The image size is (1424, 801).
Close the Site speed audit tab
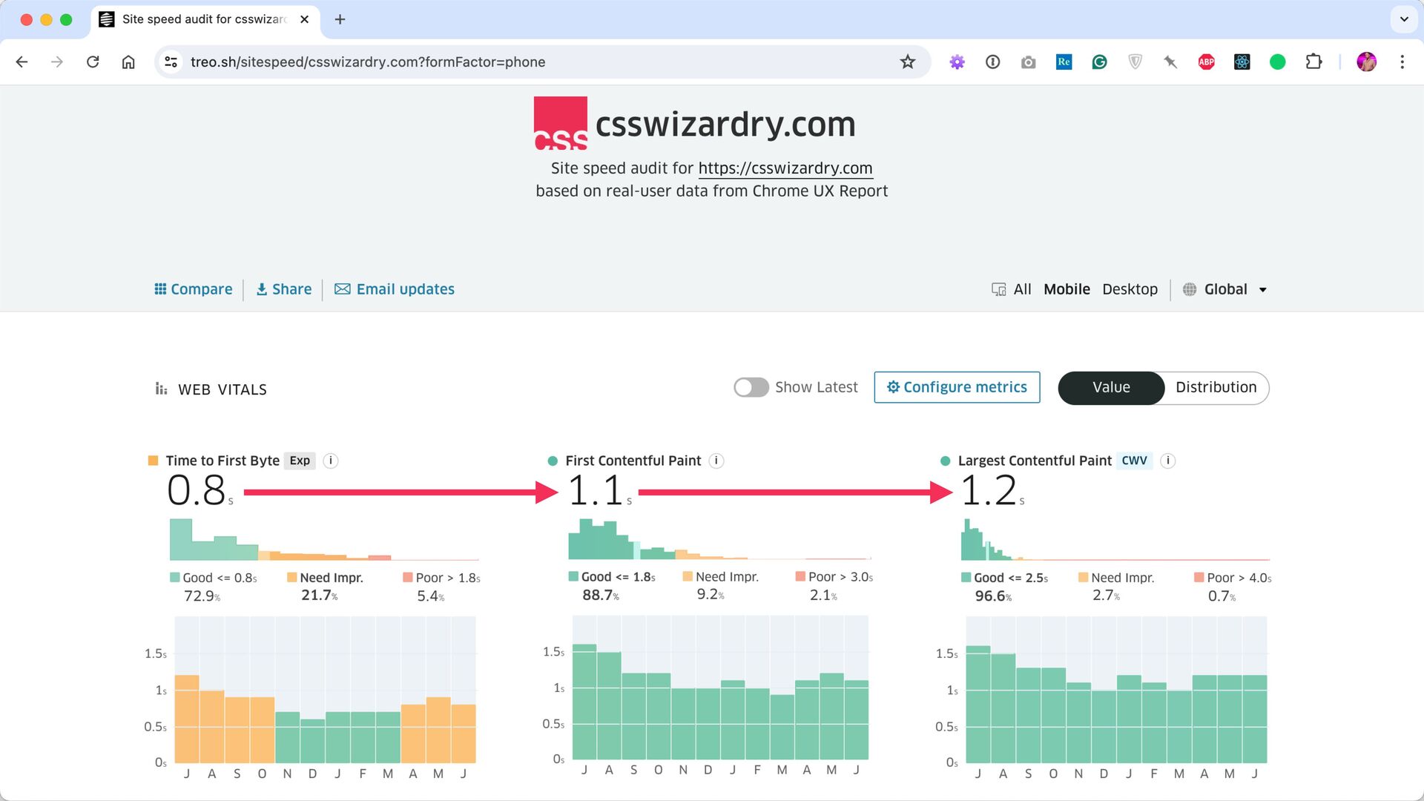tap(304, 19)
